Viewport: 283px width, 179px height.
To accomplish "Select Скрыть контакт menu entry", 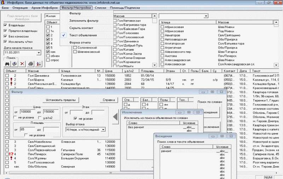I will click(x=86, y=28).
